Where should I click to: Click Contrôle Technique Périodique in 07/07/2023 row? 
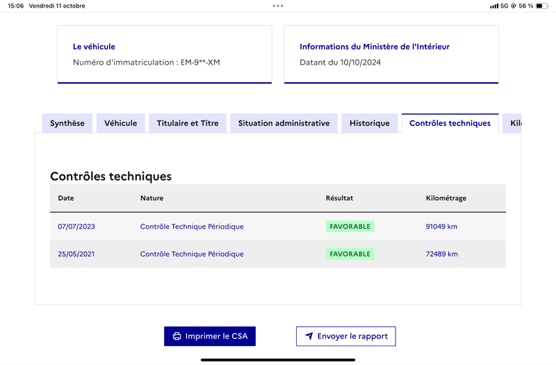pos(192,227)
